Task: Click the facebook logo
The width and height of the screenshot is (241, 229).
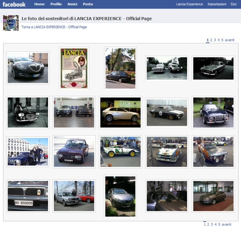Action: click(14, 4)
